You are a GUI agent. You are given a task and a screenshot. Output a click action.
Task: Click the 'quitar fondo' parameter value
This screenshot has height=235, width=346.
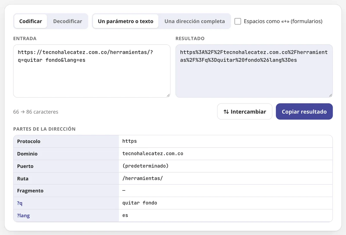tap(140, 203)
